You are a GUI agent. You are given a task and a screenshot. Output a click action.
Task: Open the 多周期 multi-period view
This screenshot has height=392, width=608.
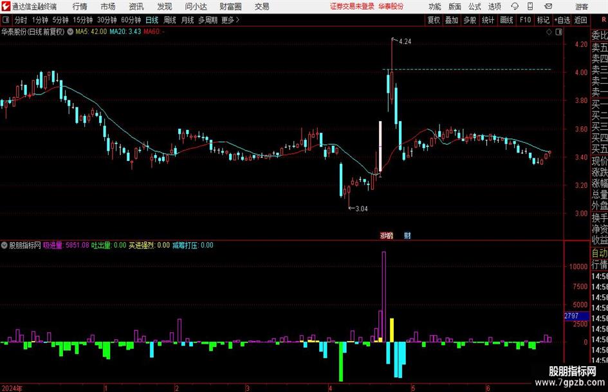coord(208,20)
